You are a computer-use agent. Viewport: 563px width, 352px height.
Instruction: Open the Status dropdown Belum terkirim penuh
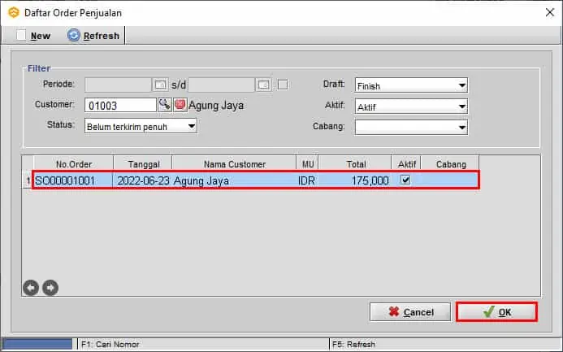[x=141, y=127]
